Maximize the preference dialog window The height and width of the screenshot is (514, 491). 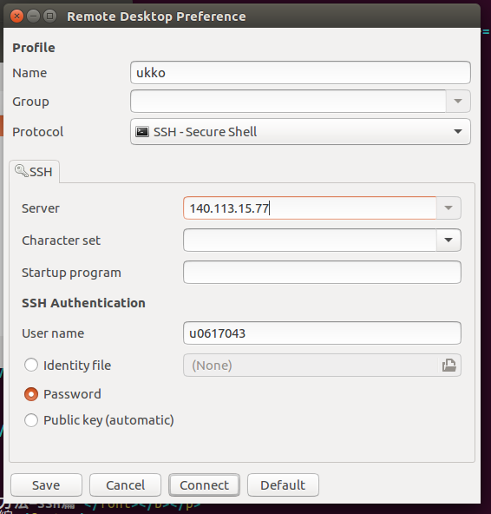[50, 16]
